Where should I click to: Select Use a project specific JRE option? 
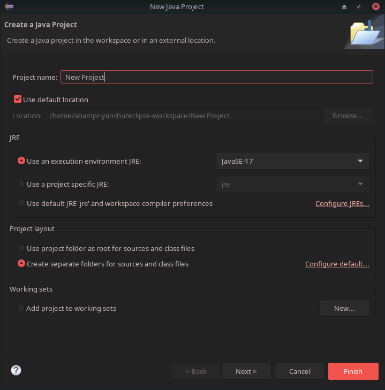[21, 184]
